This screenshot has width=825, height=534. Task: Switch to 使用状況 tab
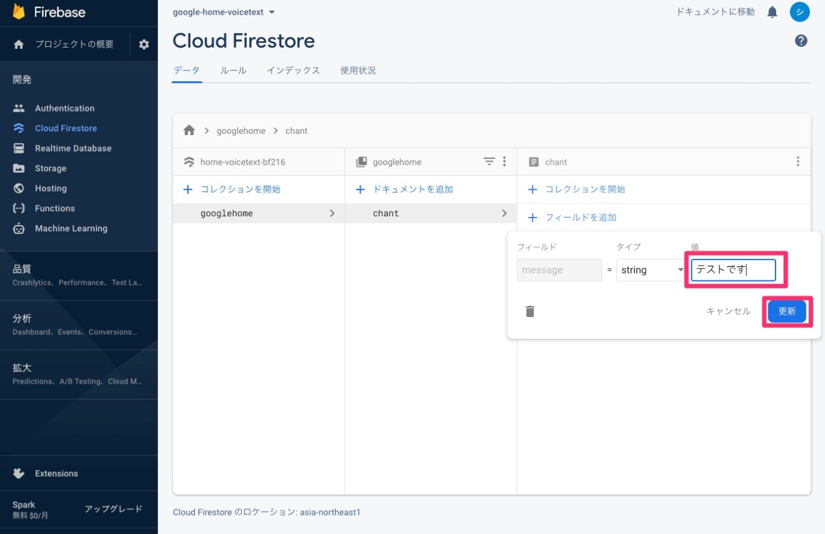[x=358, y=70]
